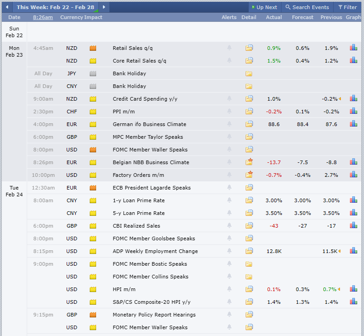364x336 pixels.
Task: Open starred detail for Belgian NBB Business Climate
Action: click(x=249, y=162)
